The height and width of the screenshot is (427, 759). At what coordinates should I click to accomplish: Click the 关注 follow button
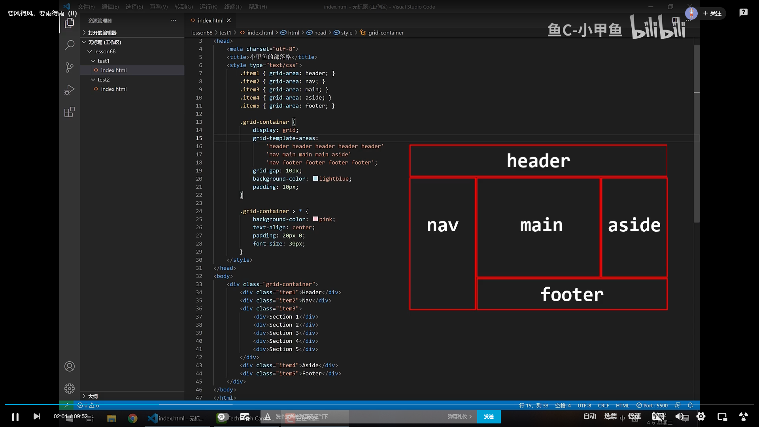pos(712,13)
